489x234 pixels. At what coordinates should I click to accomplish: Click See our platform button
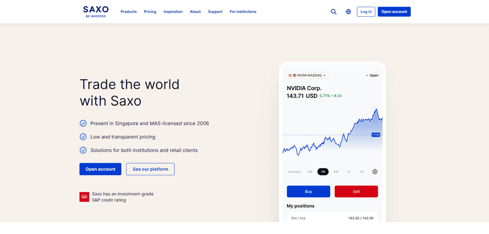[150, 169]
